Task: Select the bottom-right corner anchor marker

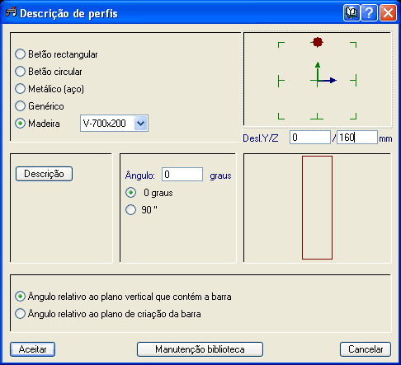Action: coord(353,116)
